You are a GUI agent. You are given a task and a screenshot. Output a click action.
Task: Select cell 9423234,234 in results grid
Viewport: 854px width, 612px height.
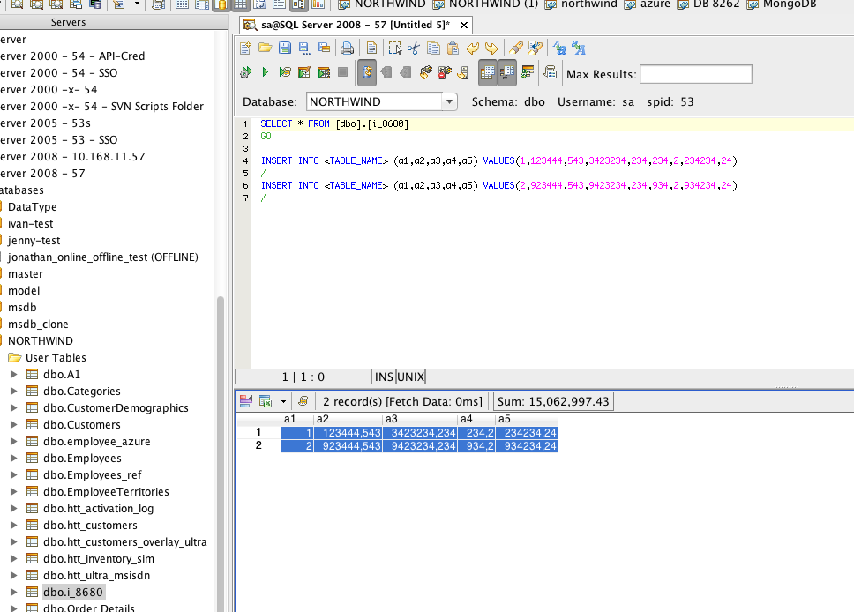(420, 446)
